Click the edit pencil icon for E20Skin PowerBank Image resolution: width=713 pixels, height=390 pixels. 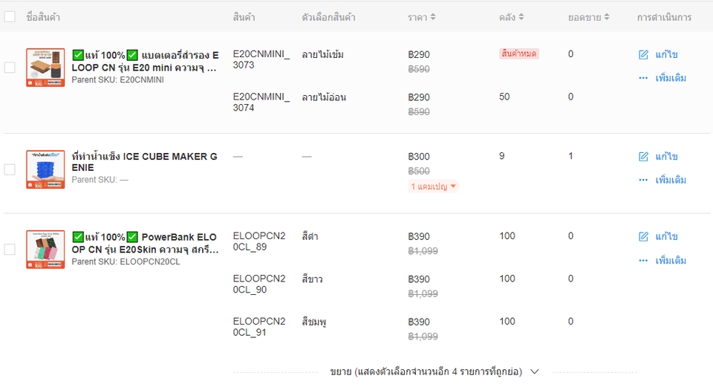pyautogui.click(x=644, y=237)
